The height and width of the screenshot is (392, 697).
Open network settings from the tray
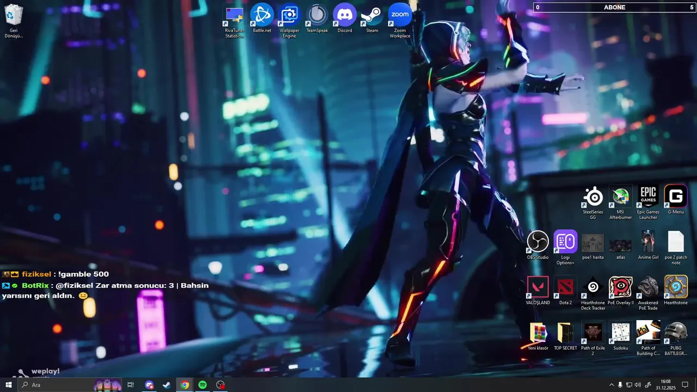click(629, 385)
